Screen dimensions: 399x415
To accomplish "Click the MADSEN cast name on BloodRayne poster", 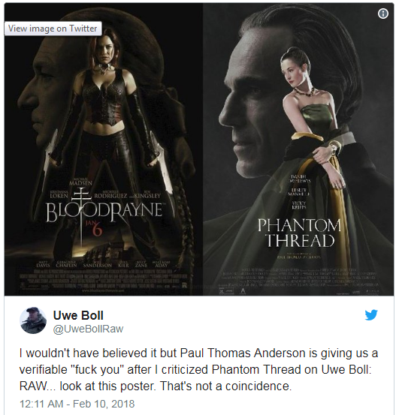I will 80,182.
